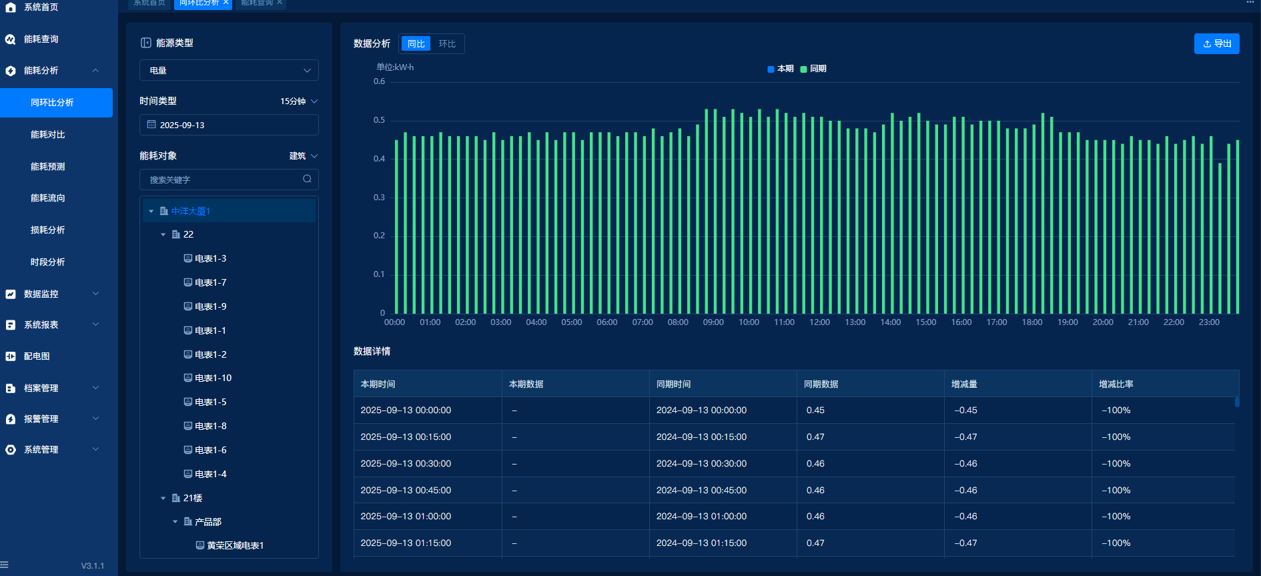Open the 电量 energy type dropdown

(229, 70)
